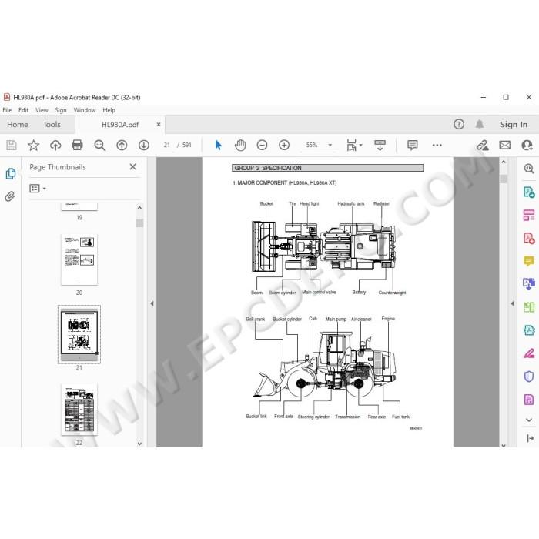
Task: Invite people to share icon
Action: click(527, 145)
